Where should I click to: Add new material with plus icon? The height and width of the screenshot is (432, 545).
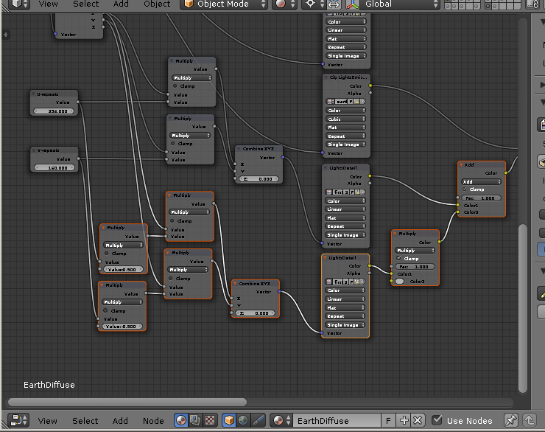[x=404, y=420]
